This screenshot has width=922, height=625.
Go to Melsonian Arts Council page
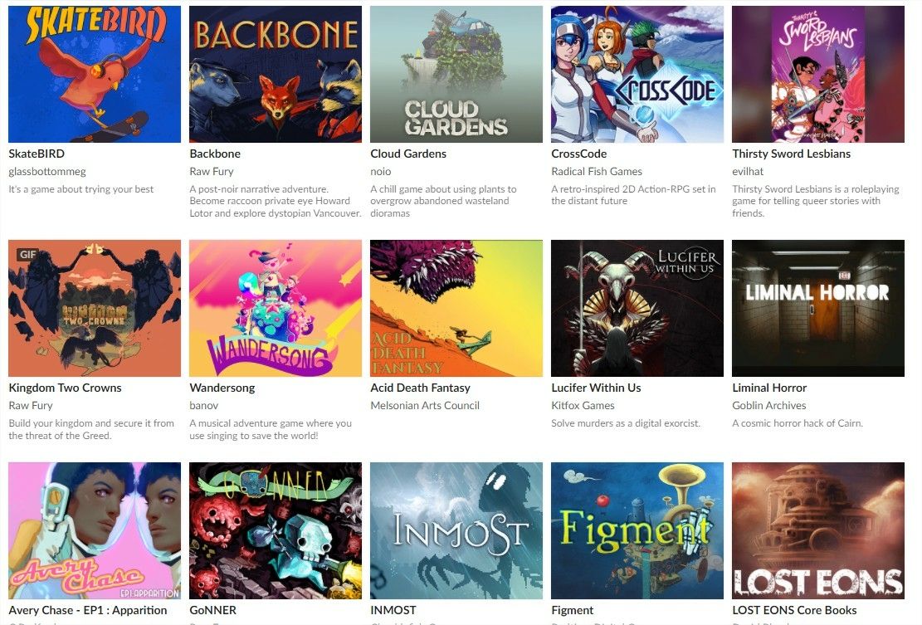(x=425, y=405)
